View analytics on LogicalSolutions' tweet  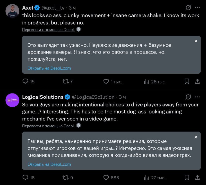[x=147, y=178]
